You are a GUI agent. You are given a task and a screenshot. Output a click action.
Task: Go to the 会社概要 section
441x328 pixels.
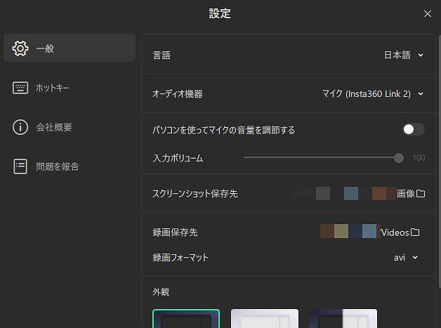[54, 127]
